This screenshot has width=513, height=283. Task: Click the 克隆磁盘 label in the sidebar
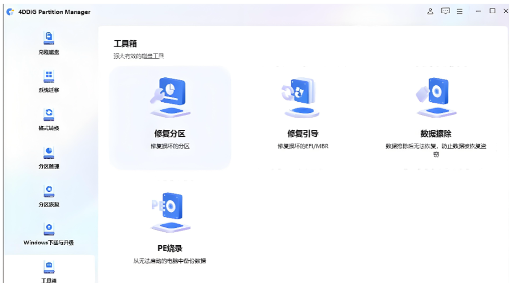click(x=49, y=52)
